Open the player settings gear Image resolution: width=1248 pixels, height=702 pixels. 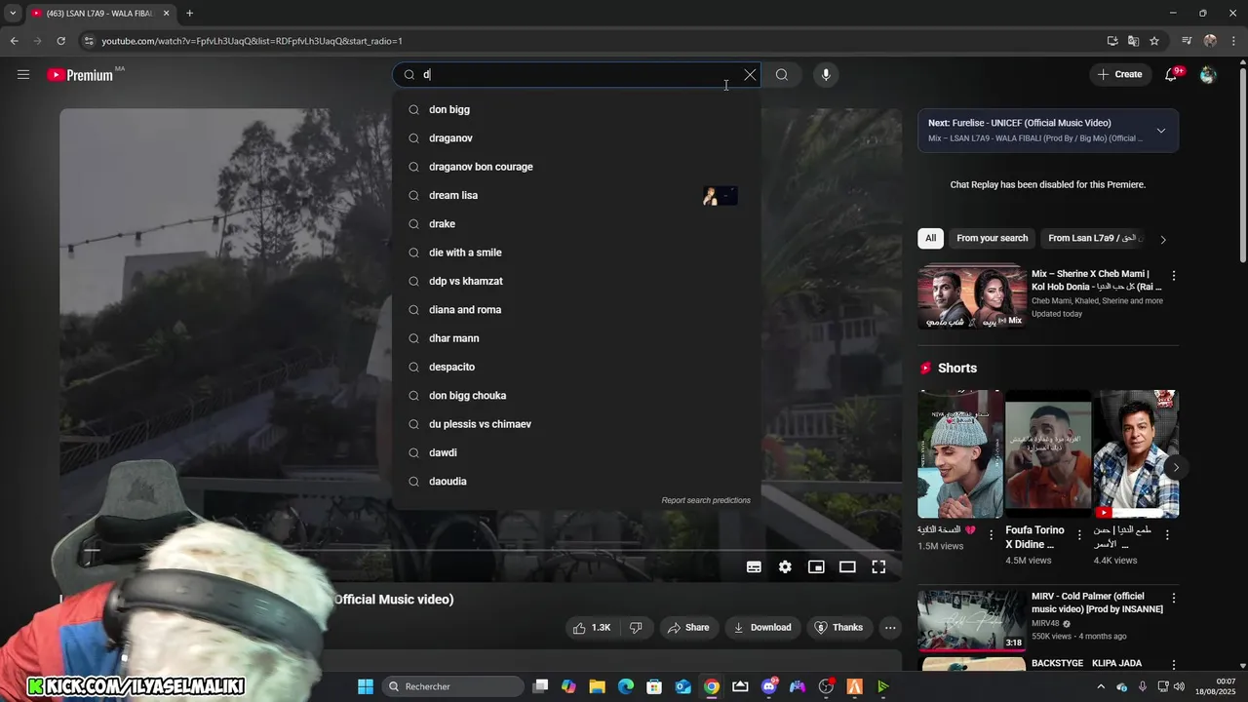click(x=785, y=566)
